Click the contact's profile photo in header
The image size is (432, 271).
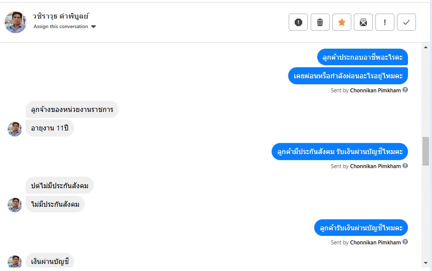click(x=16, y=22)
